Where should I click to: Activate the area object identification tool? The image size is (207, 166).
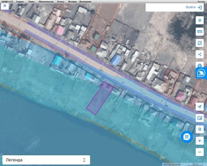click(200, 43)
